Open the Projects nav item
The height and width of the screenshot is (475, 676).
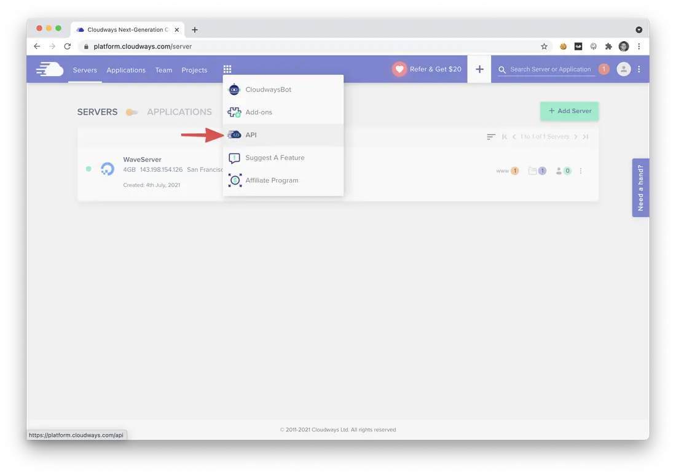pyautogui.click(x=194, y=70)
